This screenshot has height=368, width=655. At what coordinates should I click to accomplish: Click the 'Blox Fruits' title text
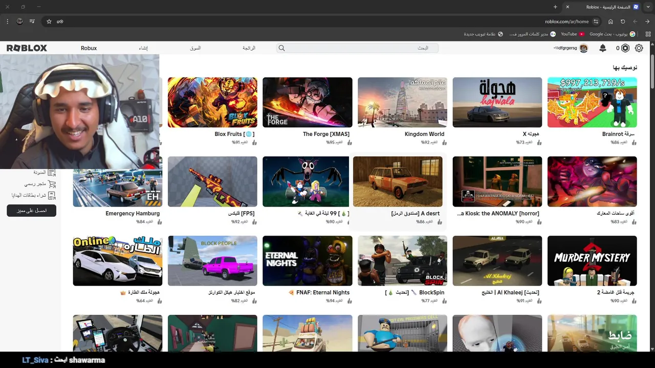(x=234, y=134)
